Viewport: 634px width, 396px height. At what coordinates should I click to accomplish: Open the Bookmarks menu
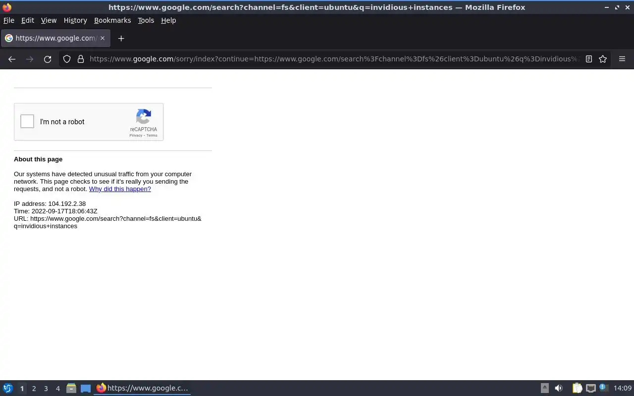(112, 20)
